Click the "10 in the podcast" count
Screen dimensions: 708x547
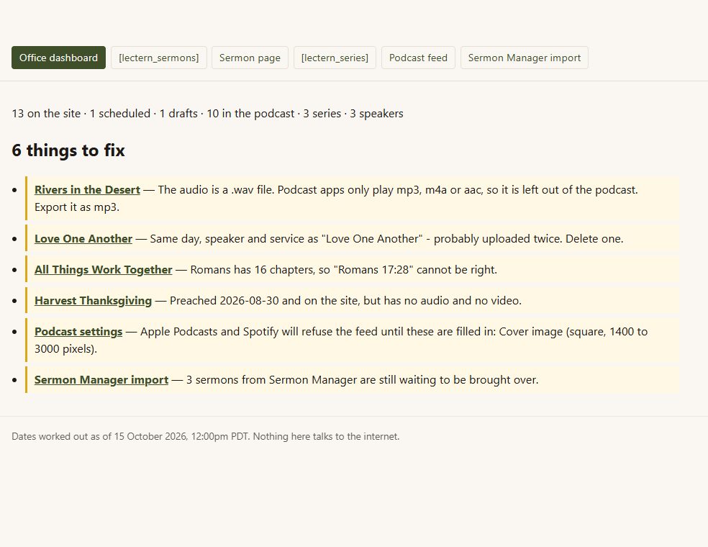[250, 114]
